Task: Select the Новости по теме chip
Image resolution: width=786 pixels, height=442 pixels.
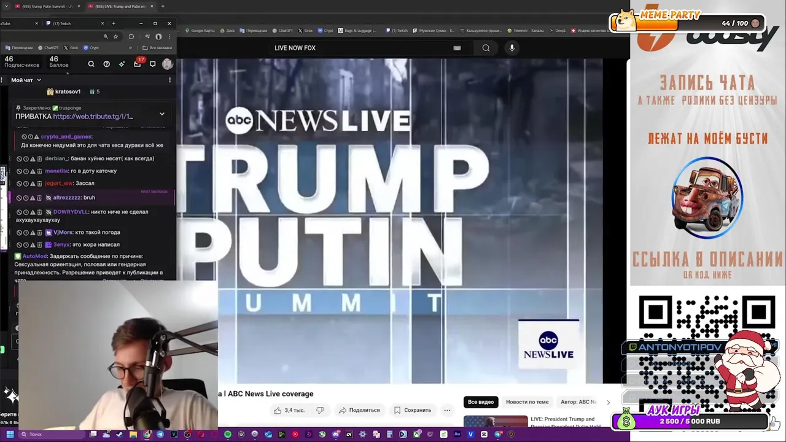Action: 527,402
